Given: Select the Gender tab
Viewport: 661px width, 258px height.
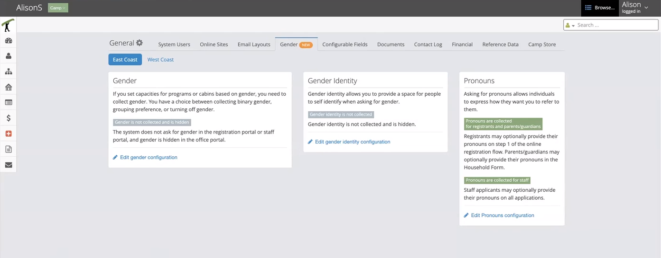Looking at the screenshot, I should 296,44.
